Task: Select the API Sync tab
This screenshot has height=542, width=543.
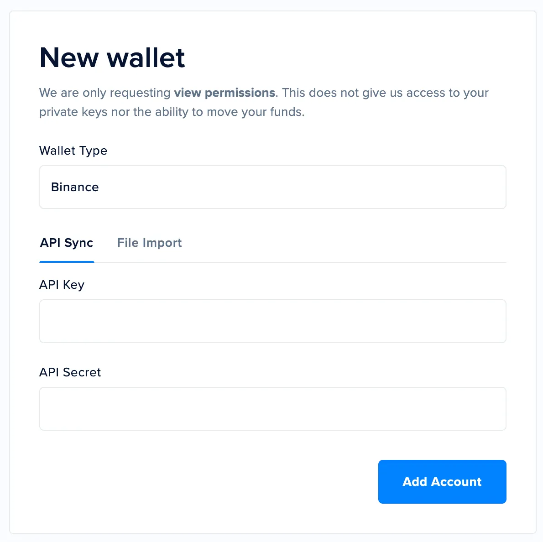Action: [67, 243]
